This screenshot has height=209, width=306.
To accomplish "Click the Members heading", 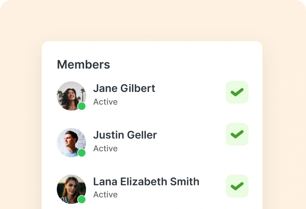I will pyautogui.click(x=83, y=64).
